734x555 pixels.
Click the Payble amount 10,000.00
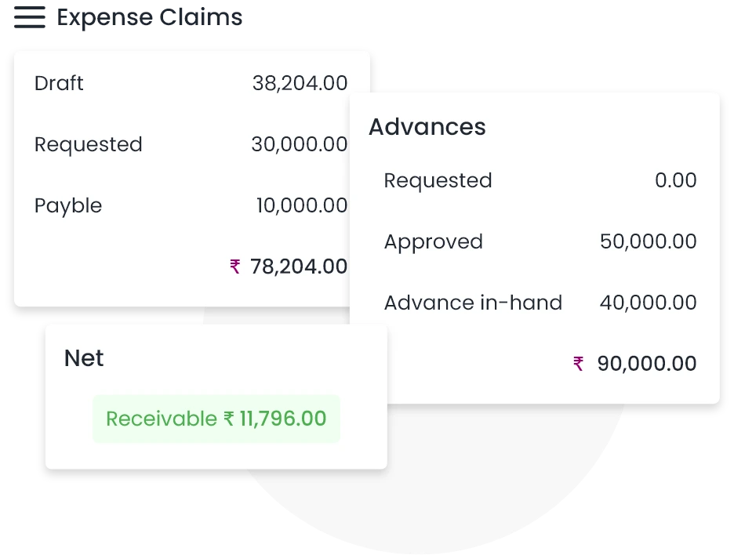[x=301, y=205]
